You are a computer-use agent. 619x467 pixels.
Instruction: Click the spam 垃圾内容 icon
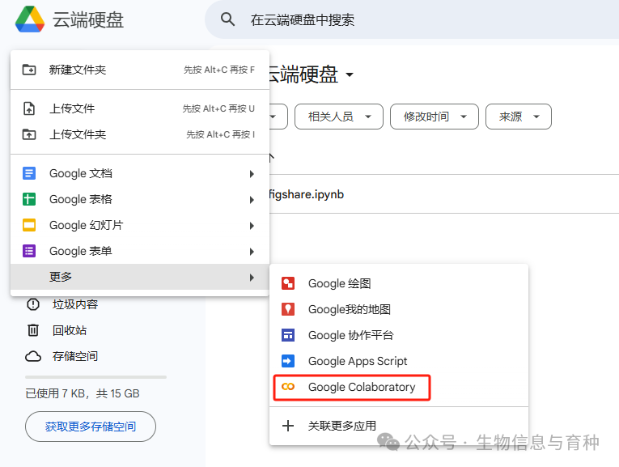(x=32, y=304)
